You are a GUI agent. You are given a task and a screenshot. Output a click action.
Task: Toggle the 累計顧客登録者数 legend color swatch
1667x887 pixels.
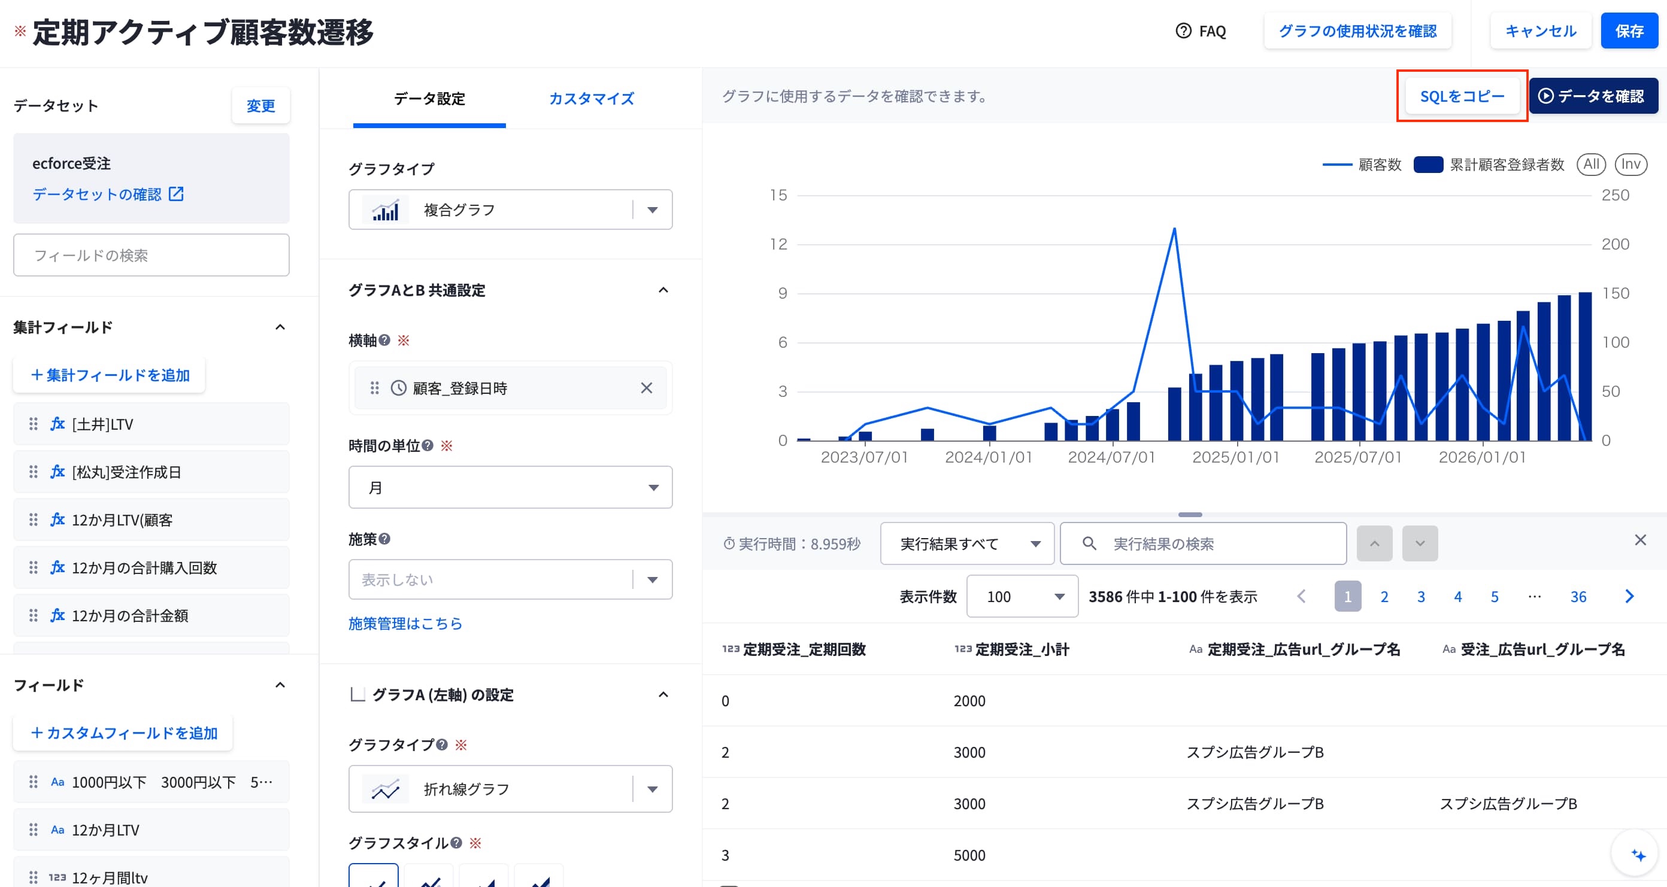point(1428,165)
